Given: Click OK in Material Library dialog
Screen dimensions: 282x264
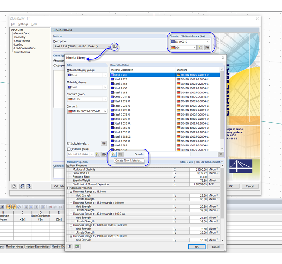Looking at the screenshot, I should click(197, 247).
